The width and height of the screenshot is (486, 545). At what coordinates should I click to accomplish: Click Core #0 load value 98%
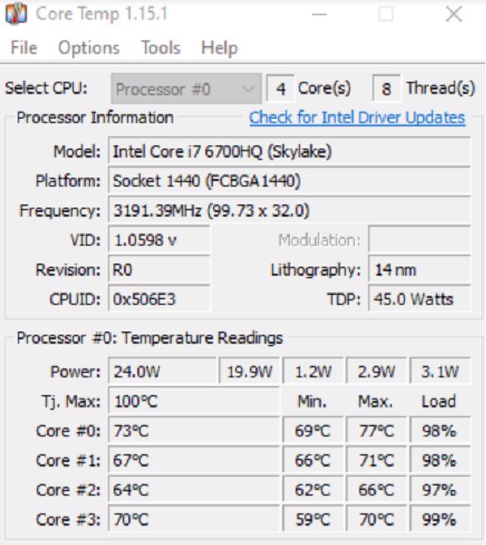click(x=440, y=431)
